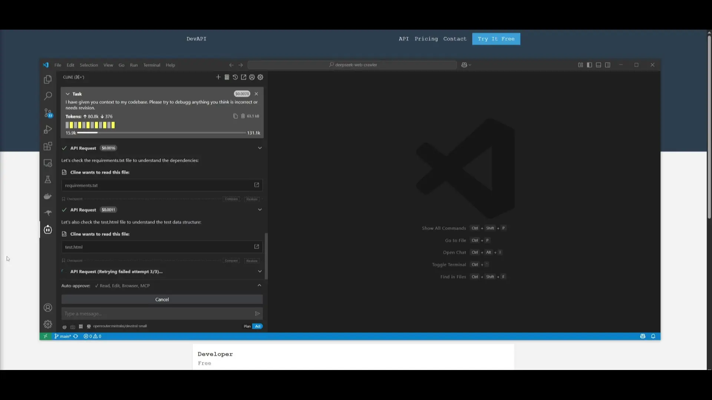The image size is (712, 400).
Task: Open the Testing flask icon view
Action: tap(48, 180)
